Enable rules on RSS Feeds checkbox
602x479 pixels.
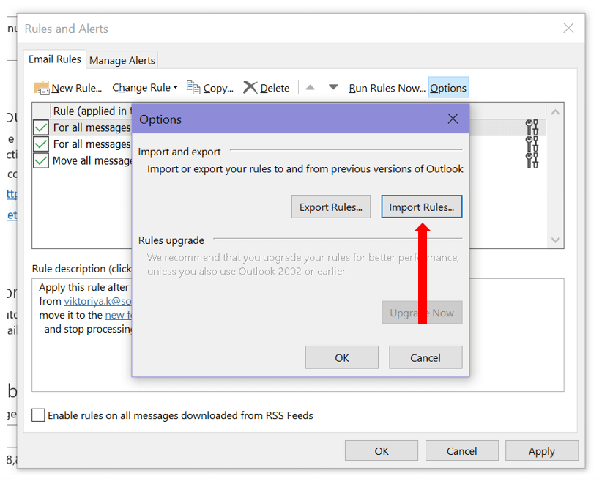[39, 415]
